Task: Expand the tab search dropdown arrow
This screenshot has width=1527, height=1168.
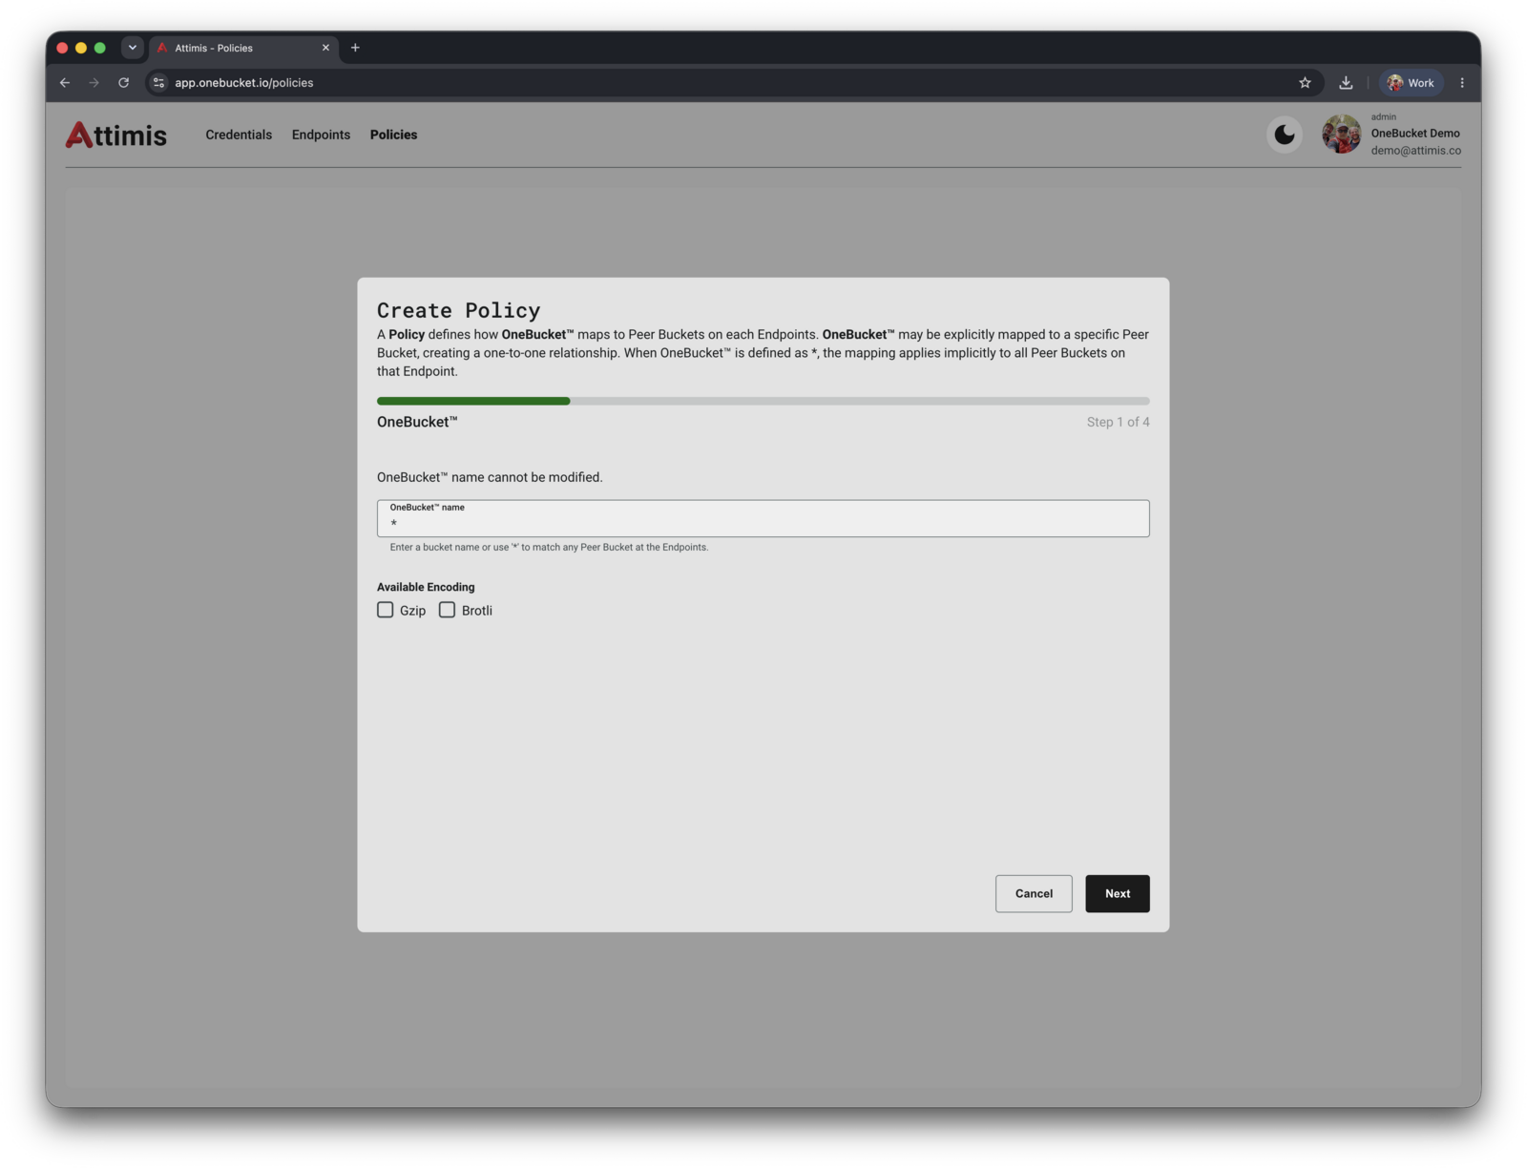Action: (133, 48)
